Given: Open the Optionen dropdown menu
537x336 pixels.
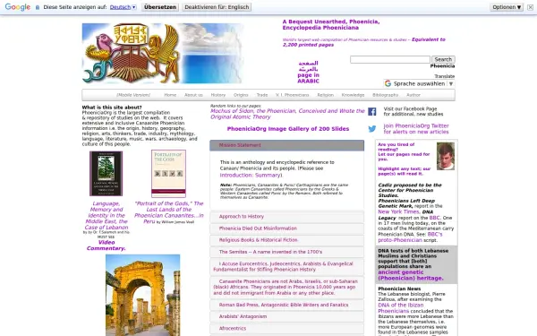Looking at the screenshot, I should pyautogui.click(x=507, y=7).
